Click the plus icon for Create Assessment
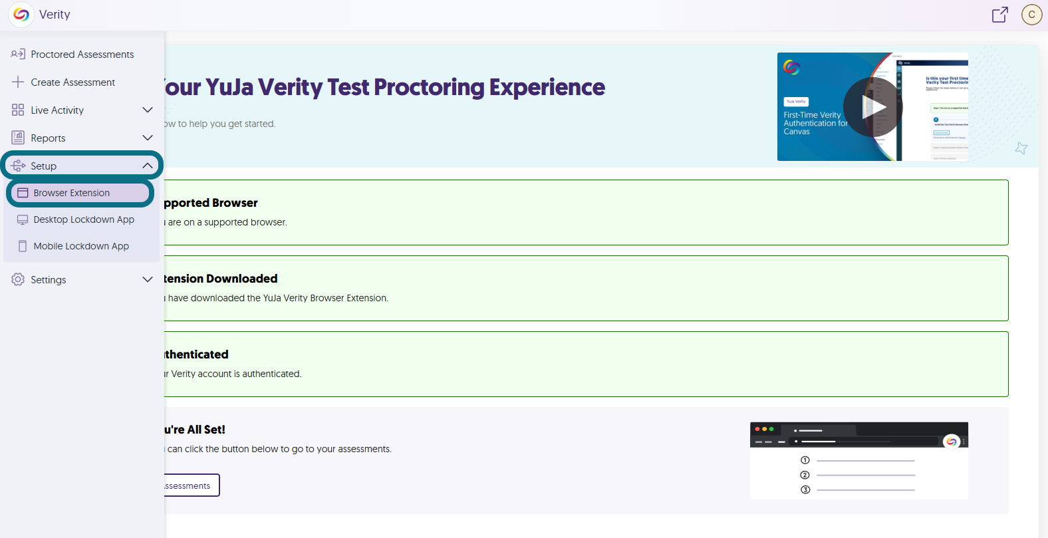This screenshot has width=1048, height=538. coord(18,82)
